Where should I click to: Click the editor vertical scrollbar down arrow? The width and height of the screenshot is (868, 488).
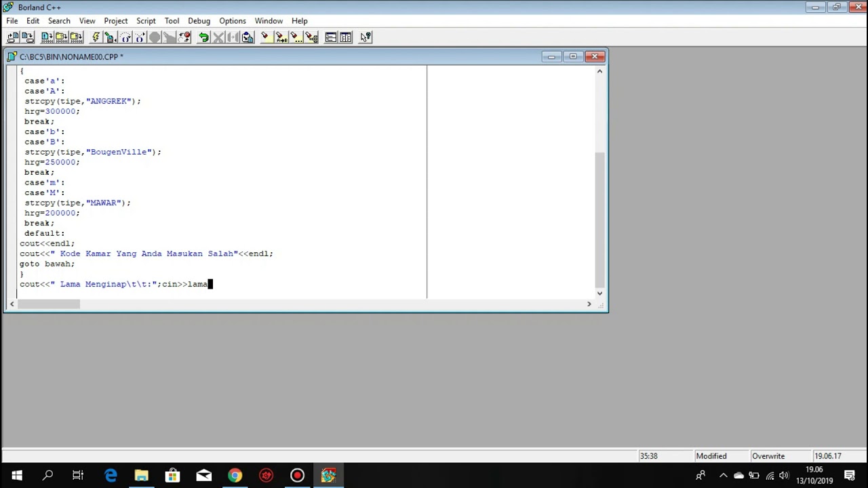click(x=599, y=293)
